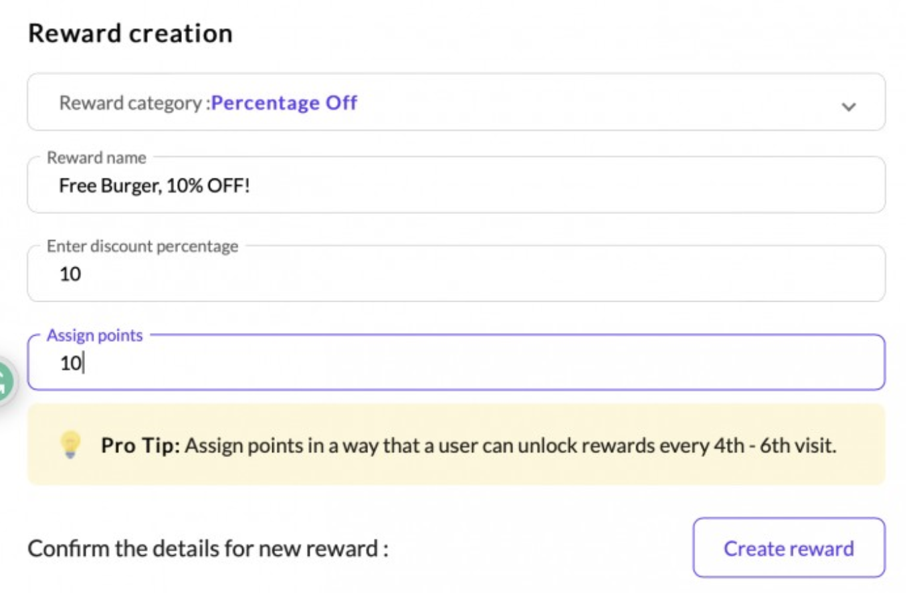Expand the Reward category dropdown chevron
Screen dimensions: 907x594
pyautogui.click(x=848, y=107)
